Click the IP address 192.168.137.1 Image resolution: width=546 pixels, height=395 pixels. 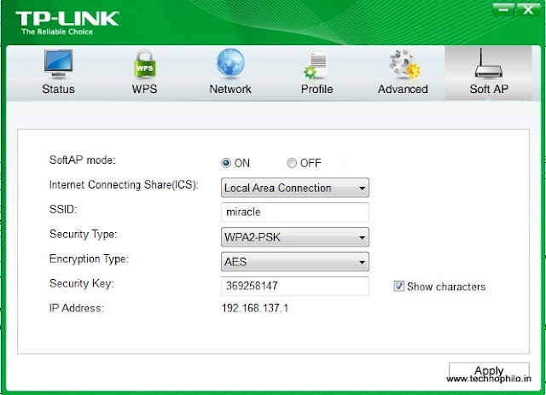coord(255,308)
